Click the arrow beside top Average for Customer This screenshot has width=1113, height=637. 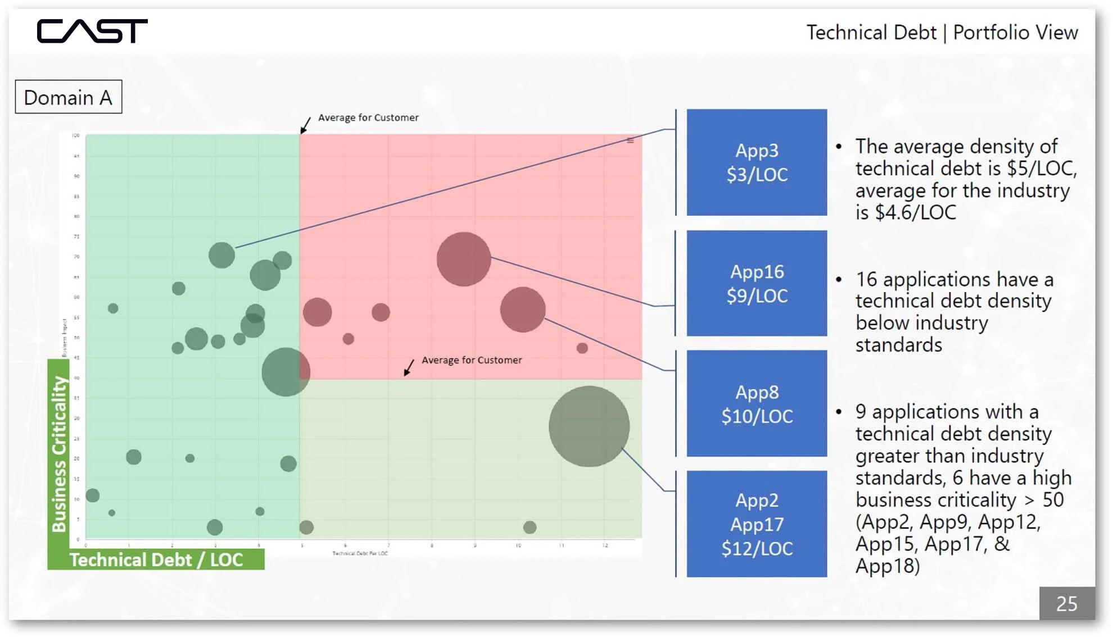coord(305,125)
